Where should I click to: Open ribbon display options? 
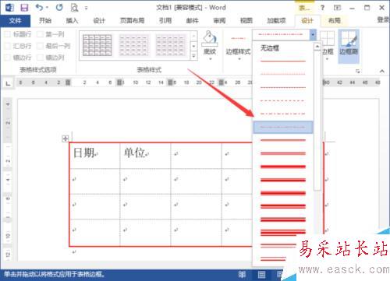pyautogui.click(x=337, y=8)
